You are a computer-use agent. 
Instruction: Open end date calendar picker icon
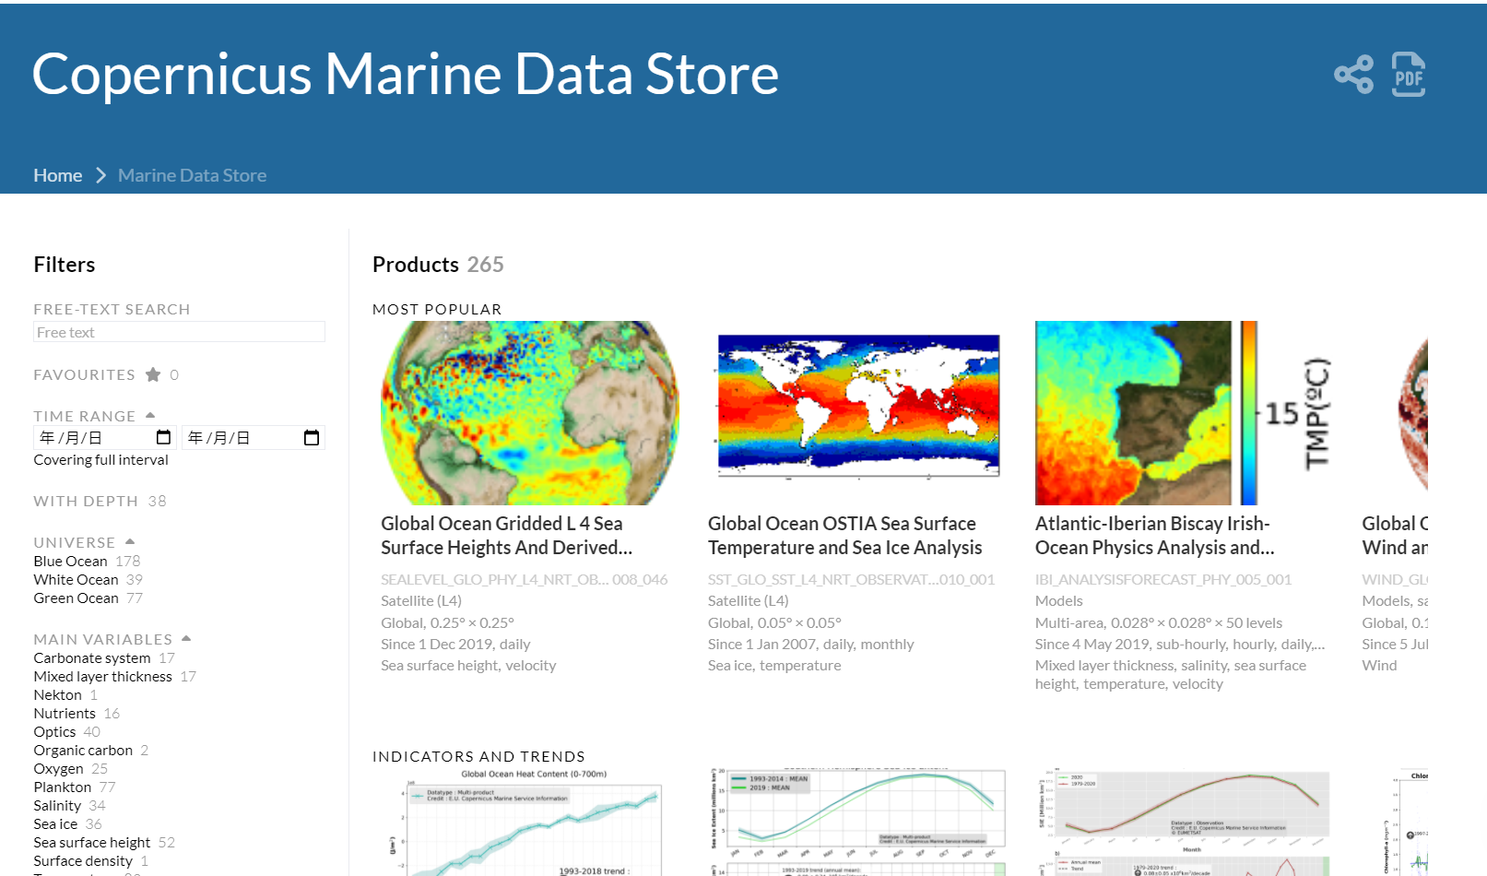[312, 438]
